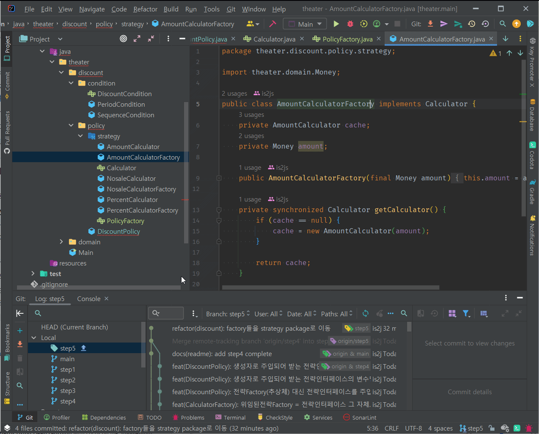This screenshot has height=434, width=539.
Task: Open Git Show History clock icon
Action: tap(472, 24)
